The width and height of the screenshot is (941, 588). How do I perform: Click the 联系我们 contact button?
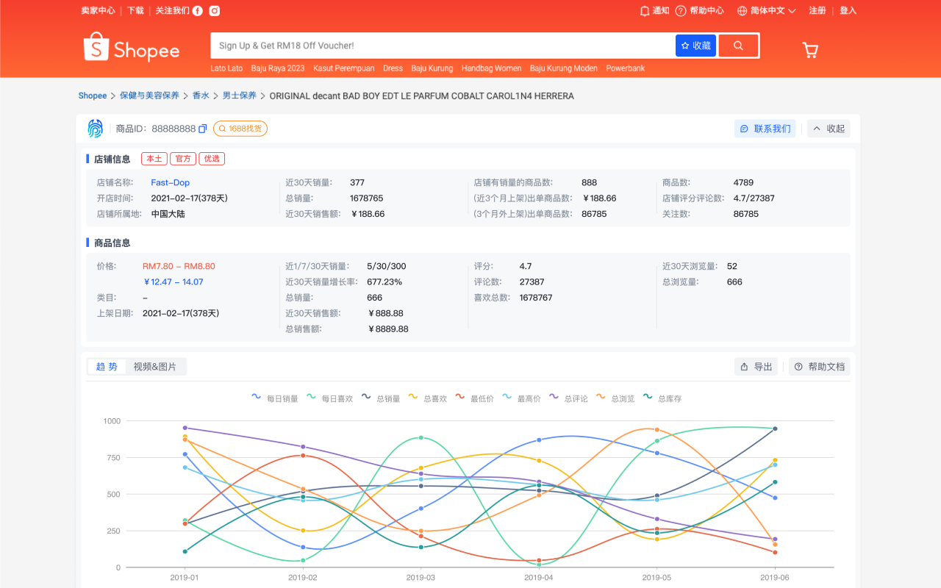click(x=765, y=129)
